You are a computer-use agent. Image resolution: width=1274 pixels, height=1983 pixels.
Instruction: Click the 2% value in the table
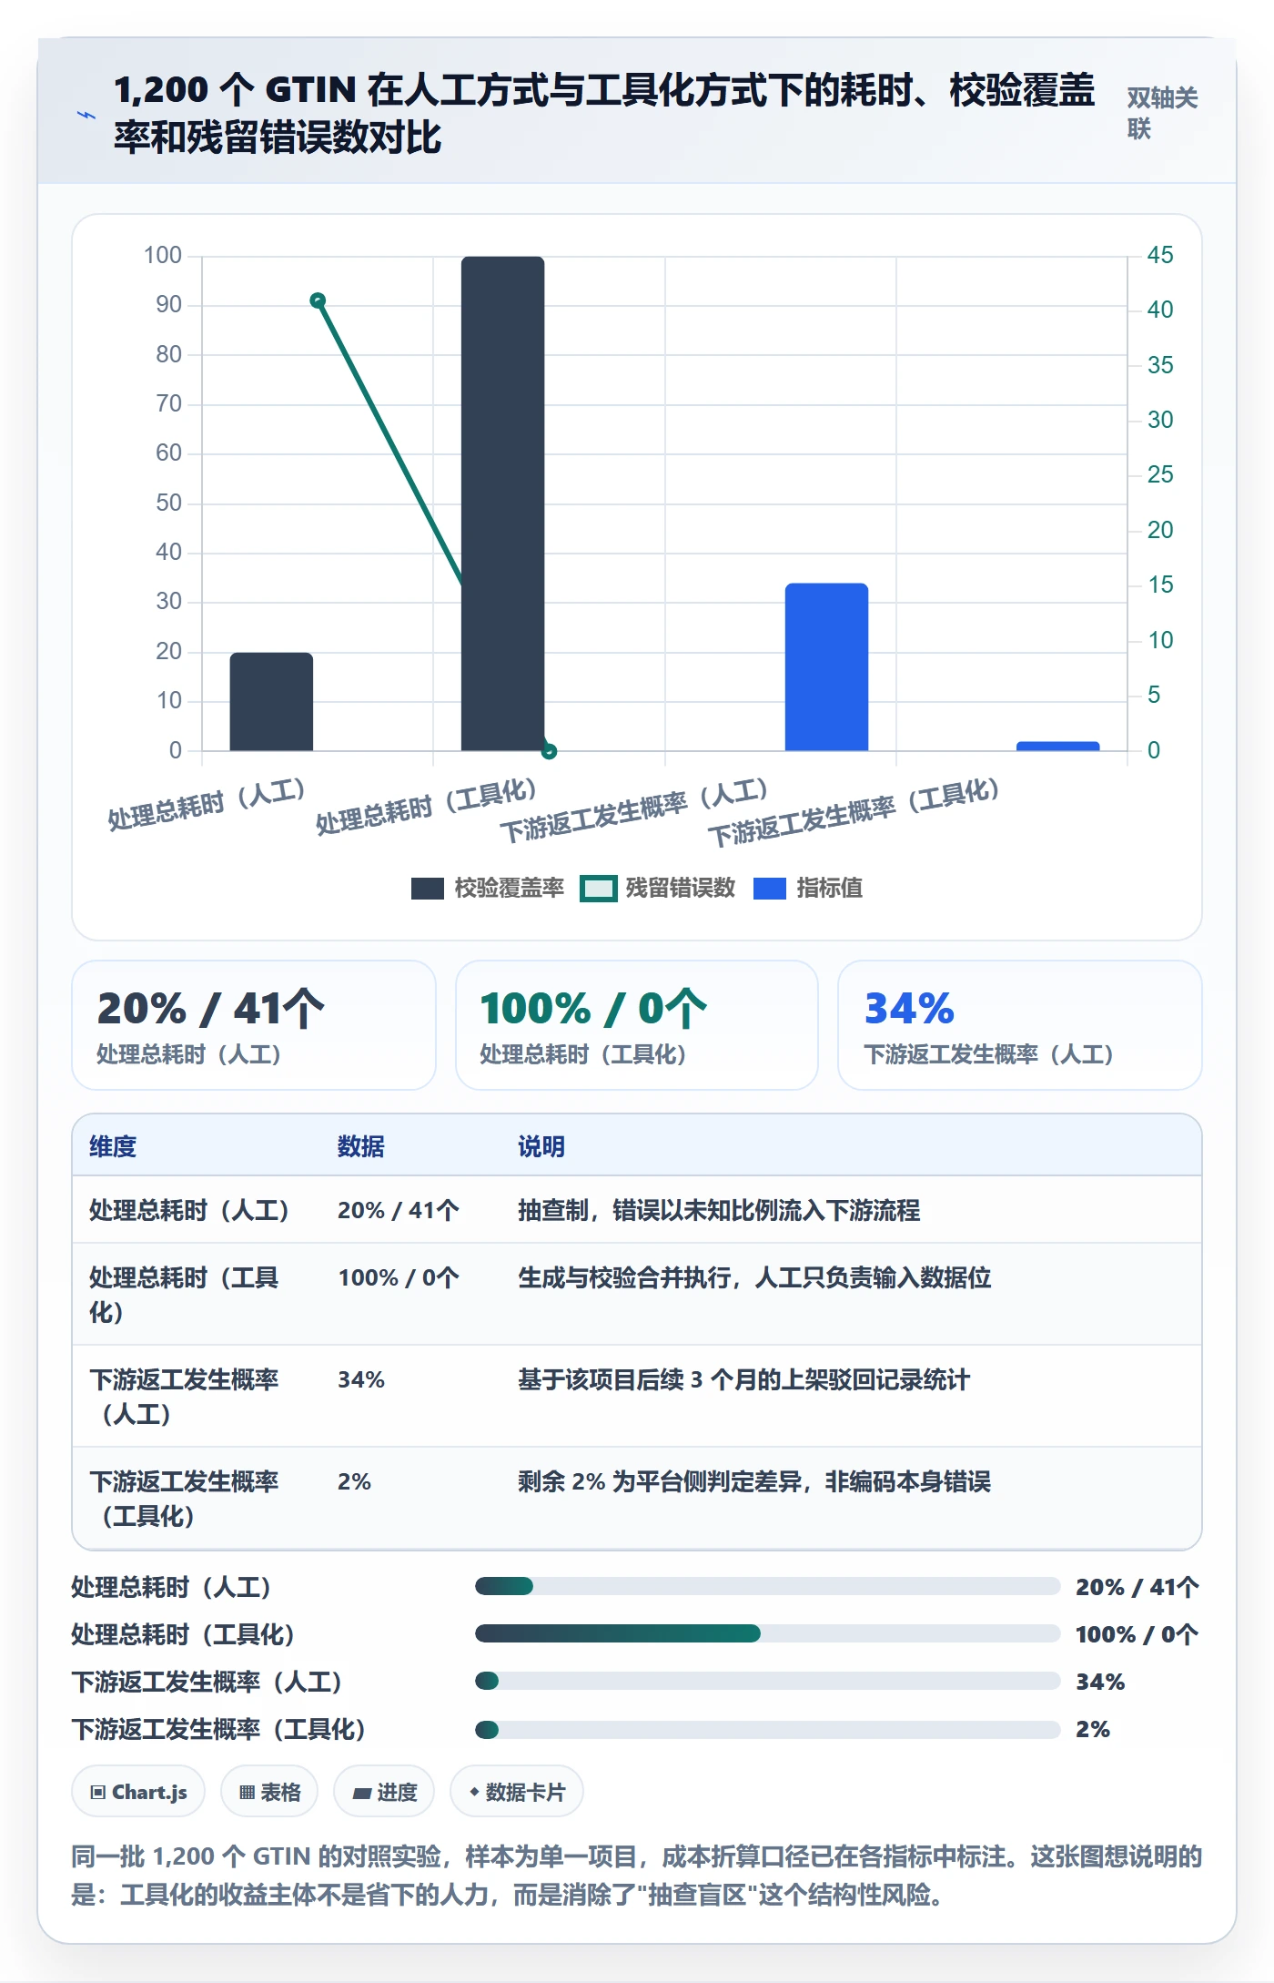pos(354,1481)
